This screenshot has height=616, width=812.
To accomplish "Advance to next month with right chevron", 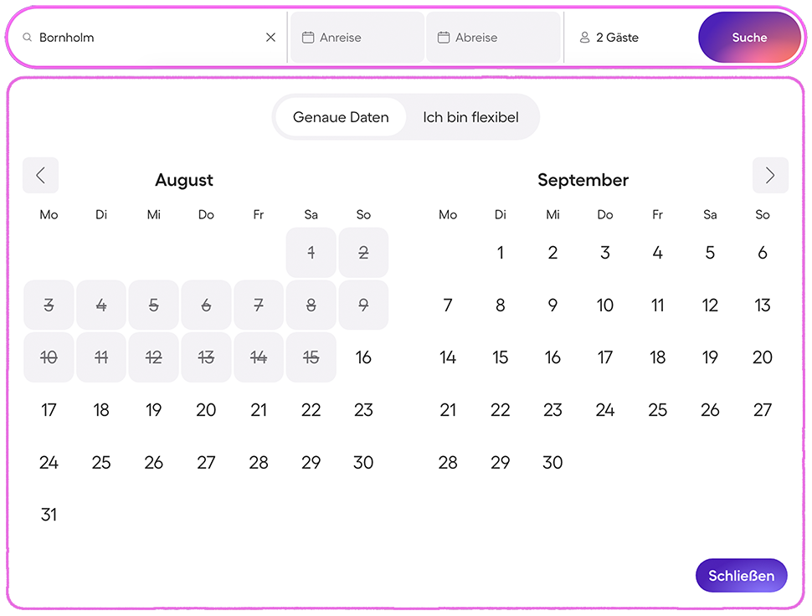I will [x=770, y=176].
